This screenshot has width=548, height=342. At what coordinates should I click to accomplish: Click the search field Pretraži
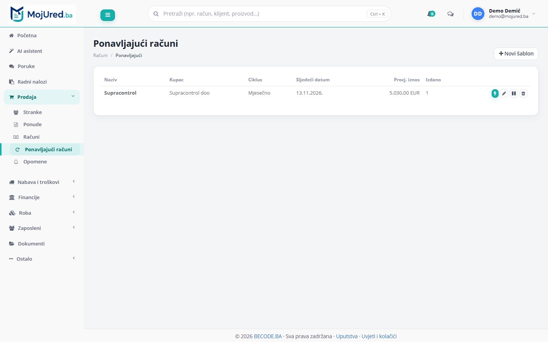coord(269,14)
